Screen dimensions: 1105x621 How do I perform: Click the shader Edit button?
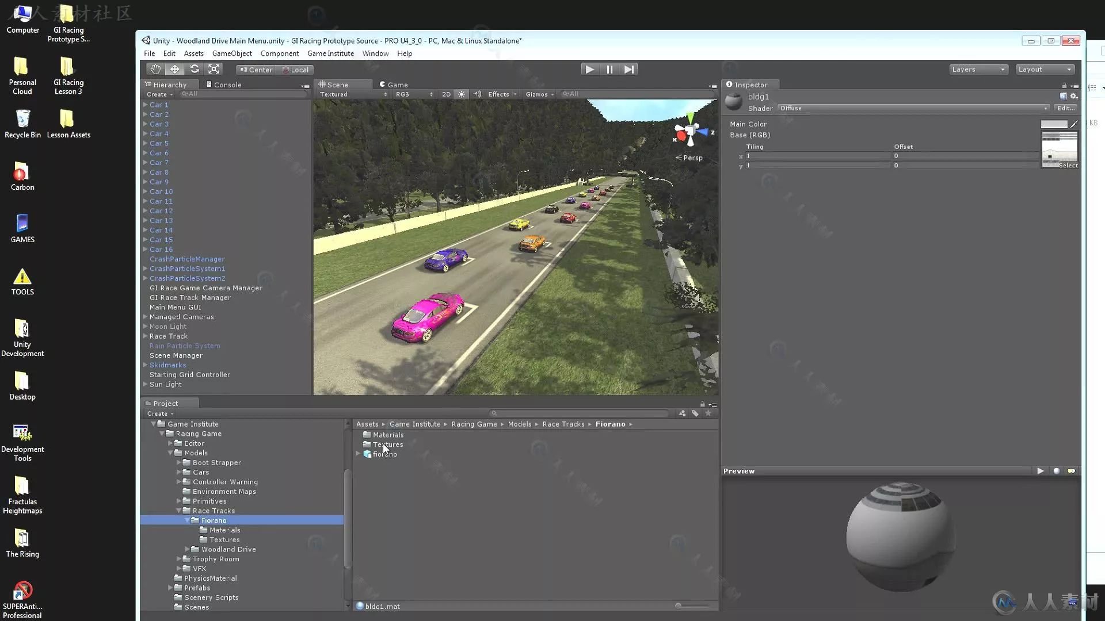pos(1065,108)
